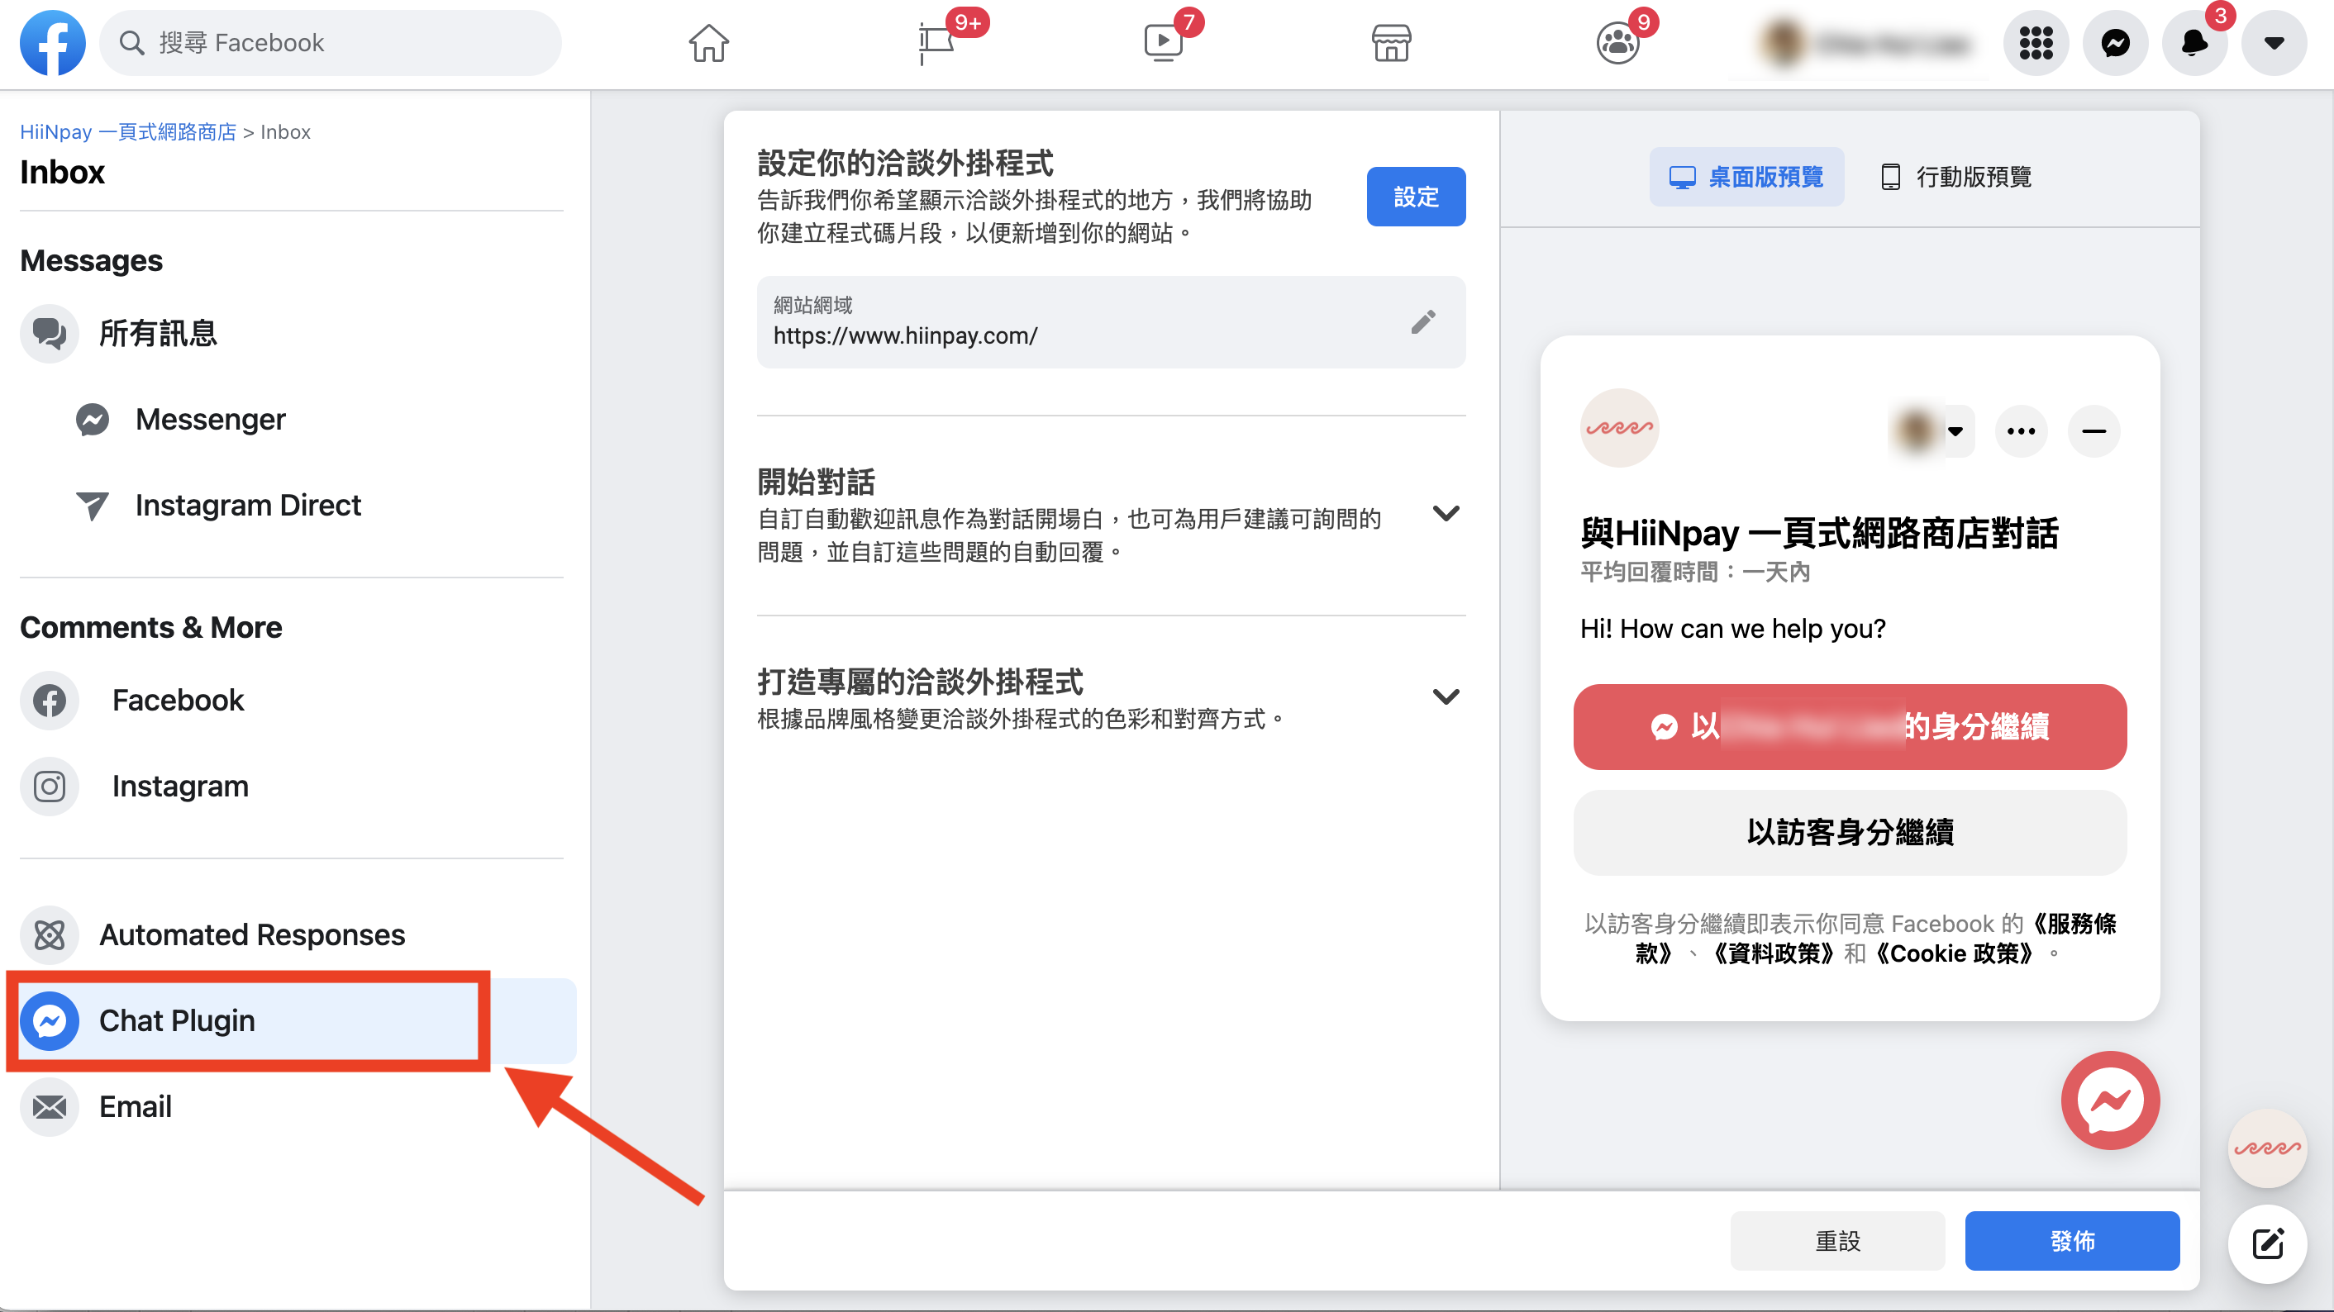2334x1312 pixels.
Task: Click the red Messenger chat bubble
Action: pos(2110,1101)
